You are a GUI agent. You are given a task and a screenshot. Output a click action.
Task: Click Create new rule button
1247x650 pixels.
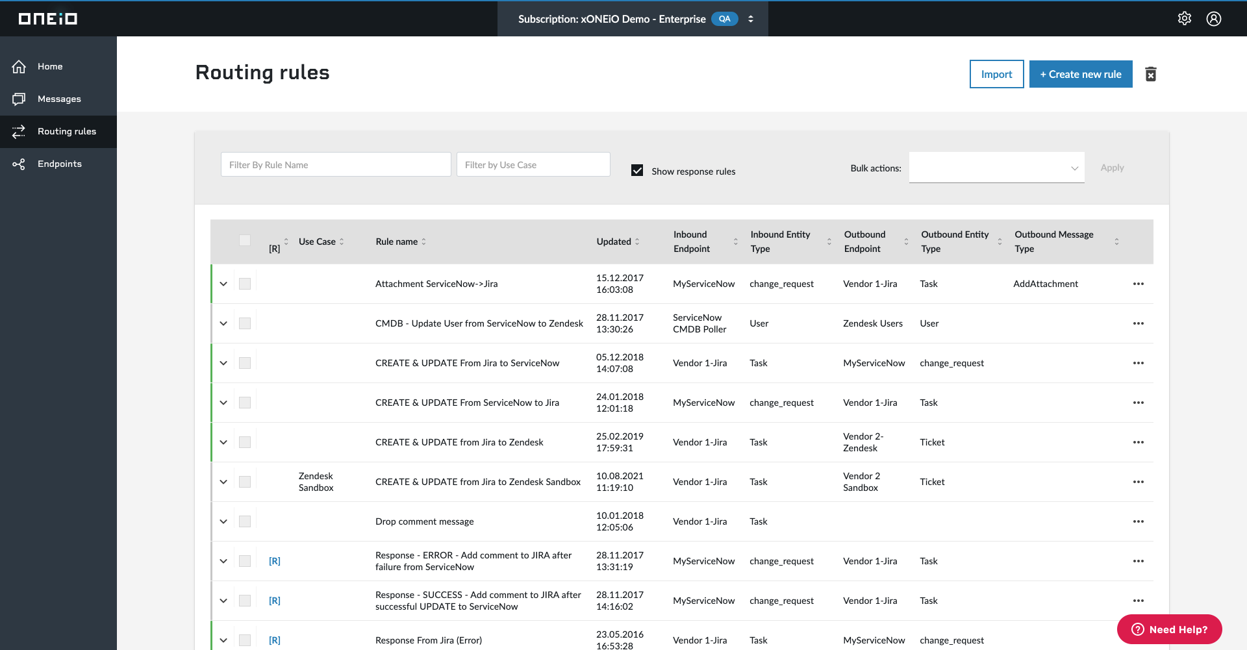1081,74
